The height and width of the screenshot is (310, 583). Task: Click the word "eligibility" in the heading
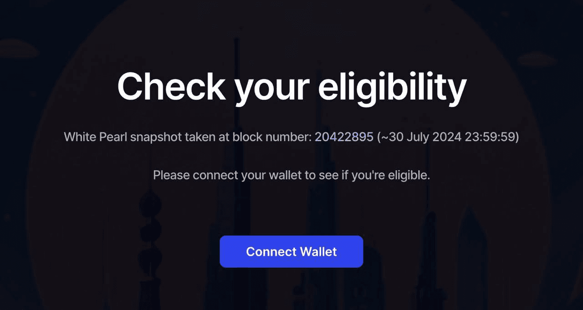point(392,88)
